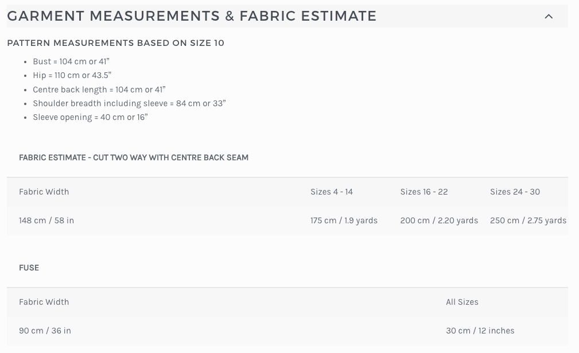Image resolution: width=579 pixels, height=353 pixels.
Task: Select the Shoulder breadth including sleeve line
Action: (129, 103)
